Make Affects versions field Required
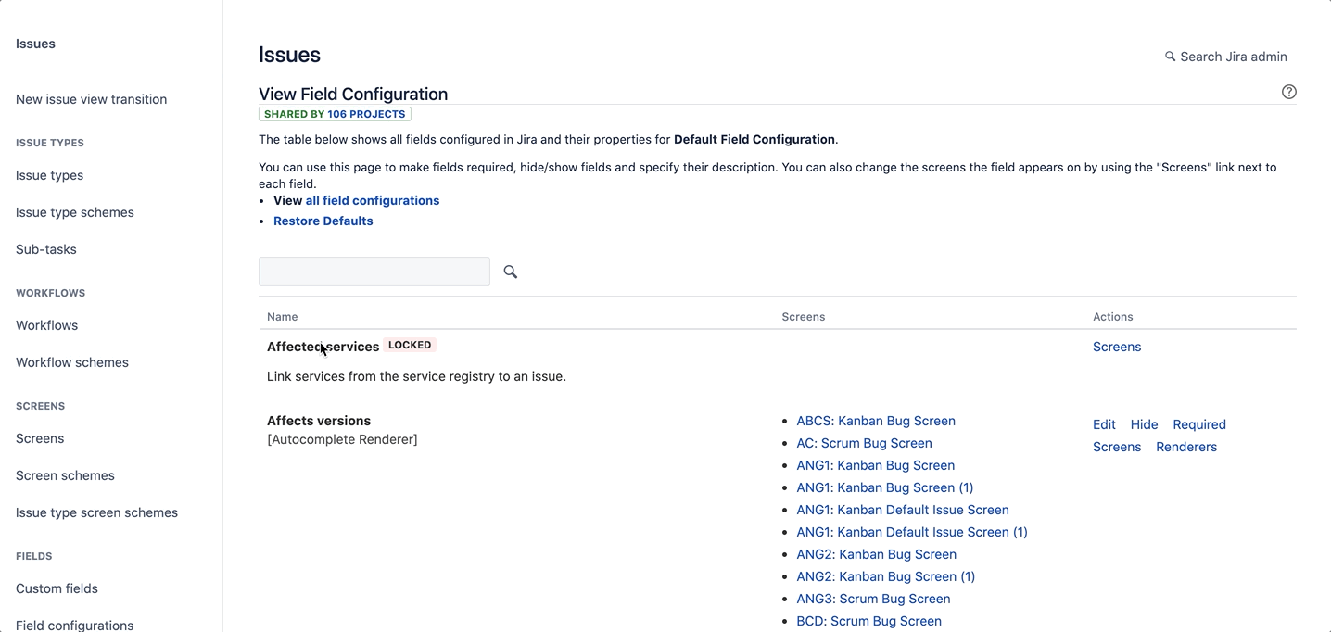Image resolution: width=1331 pixels, height=632 pixels. [1198, 424]
